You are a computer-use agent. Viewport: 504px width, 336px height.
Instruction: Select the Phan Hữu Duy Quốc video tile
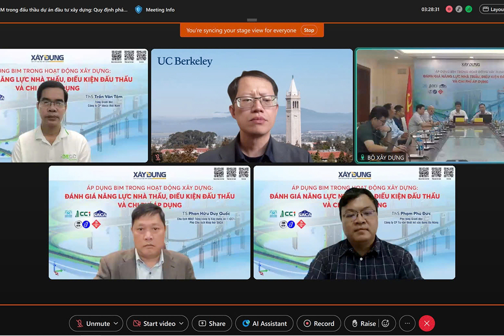(x=149, y=223)
